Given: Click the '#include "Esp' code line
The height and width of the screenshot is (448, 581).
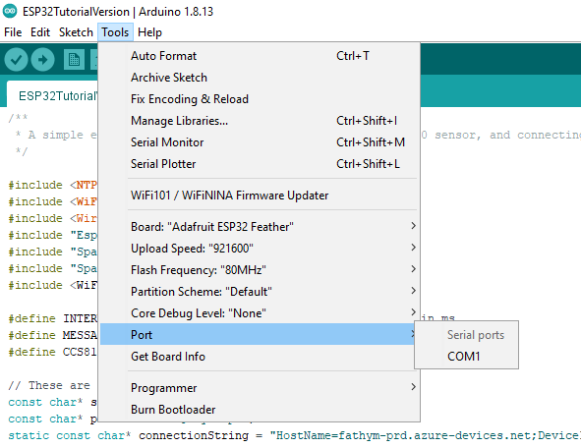Looking at the screenshot, I should tap(53, 235).
